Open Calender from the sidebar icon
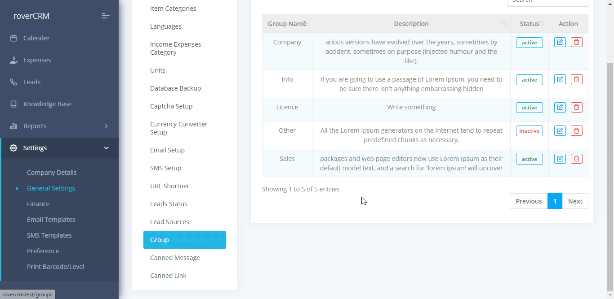The width and height of the screenshot is (614, 299). [x=14, y=38]
